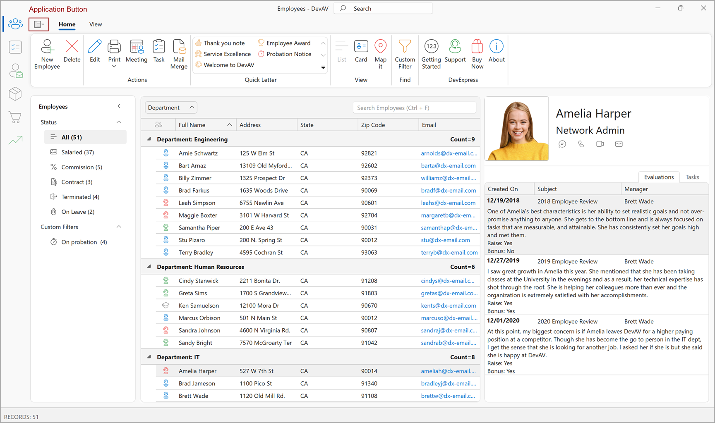Open the Products module from the sidebar
This screenshot has height=423, width=715.
point(15,94)
